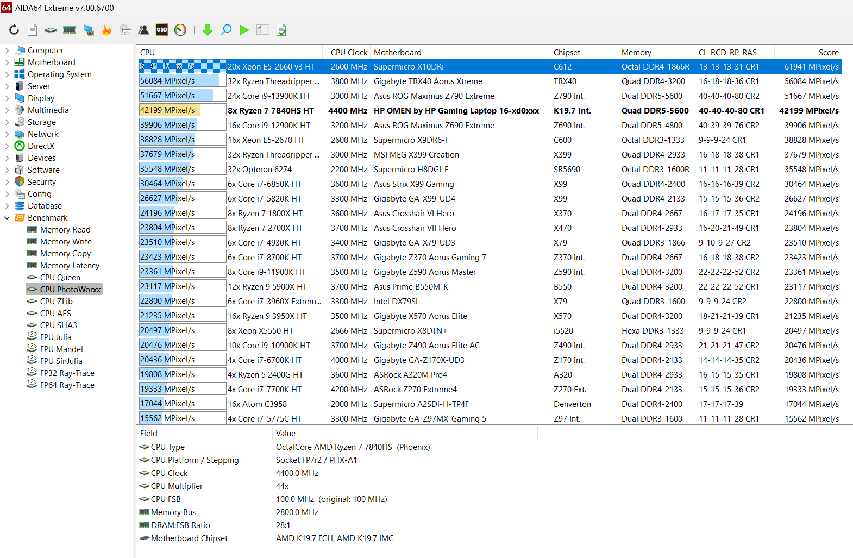
Task: Sort by the CL-RCD-RP-RAS column header
Action: pyautogui.click(x=735, y=53)
